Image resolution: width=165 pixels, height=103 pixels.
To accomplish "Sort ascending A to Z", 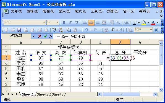I will (x=122, y=30).
